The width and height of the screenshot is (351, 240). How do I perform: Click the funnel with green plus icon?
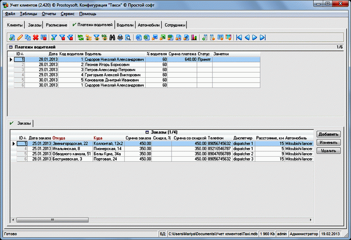pyautogui.click(x=54, y=37)
